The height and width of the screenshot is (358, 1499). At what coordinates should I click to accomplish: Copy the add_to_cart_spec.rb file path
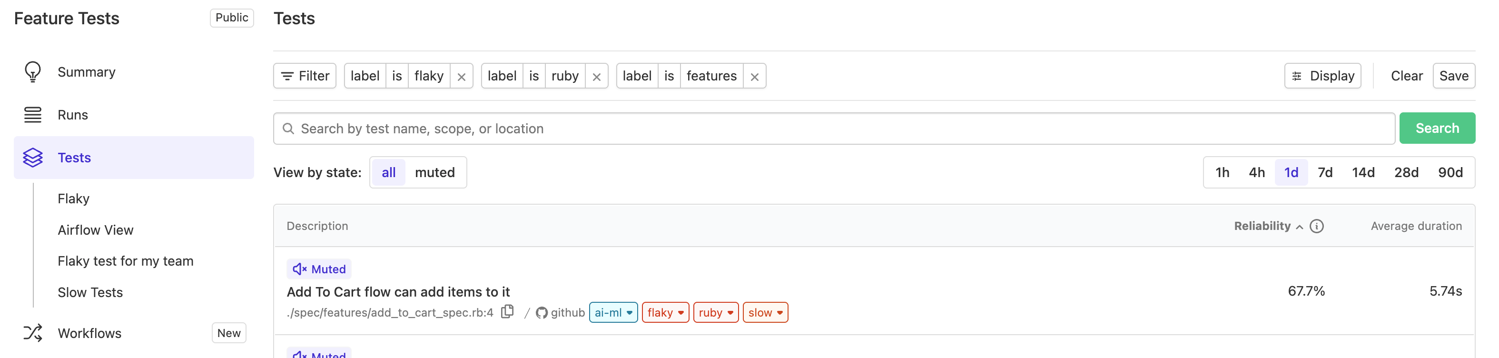pos(507,312)
